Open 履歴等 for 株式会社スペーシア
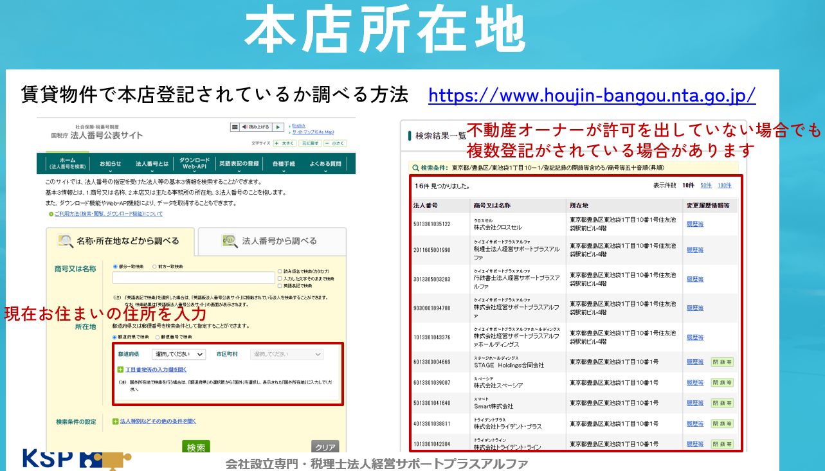This screenshot has width=825, height=471. pos(694,383)
